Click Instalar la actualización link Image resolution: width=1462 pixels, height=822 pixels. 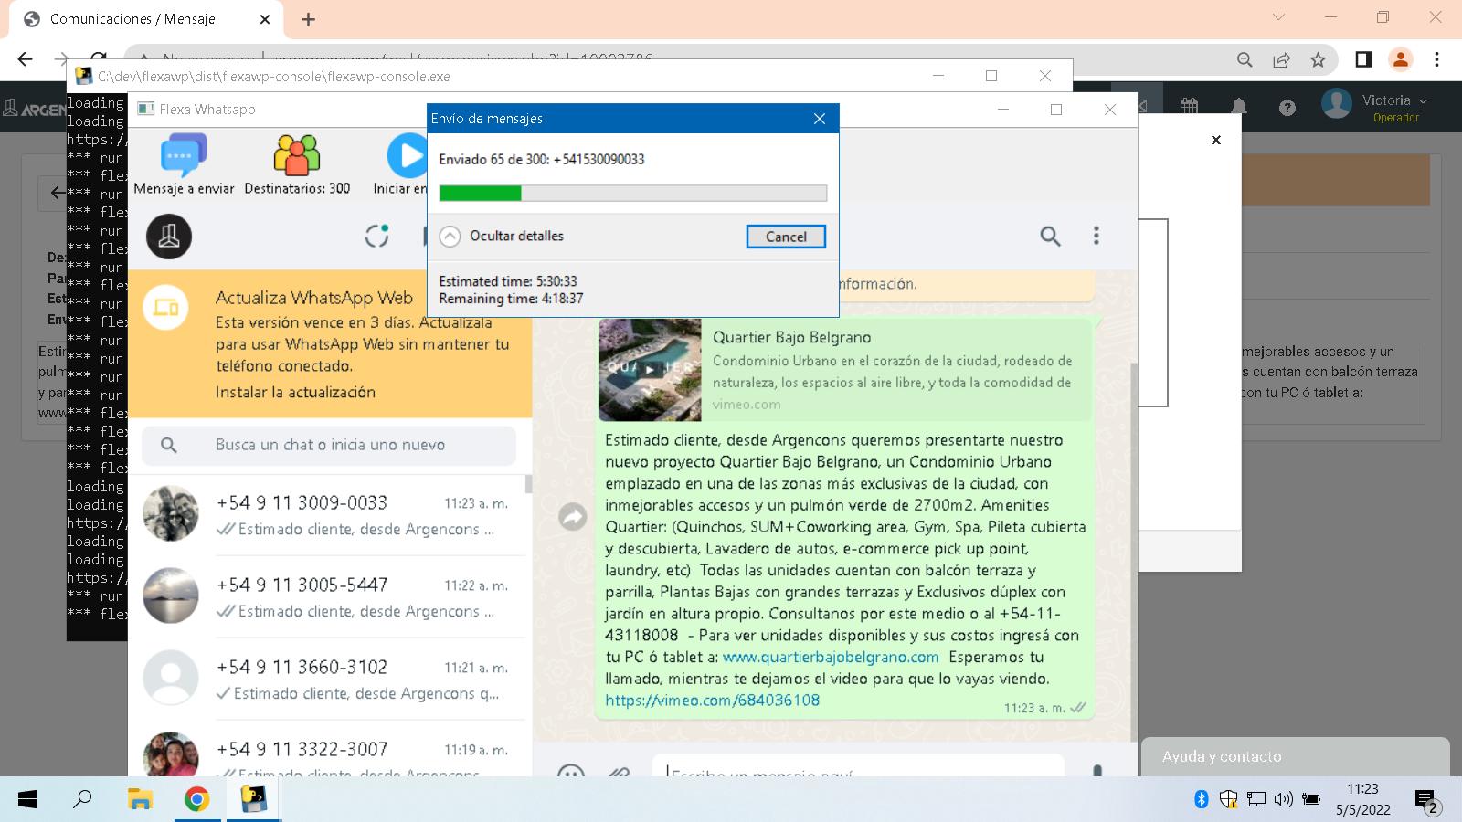tap(295, 392)
